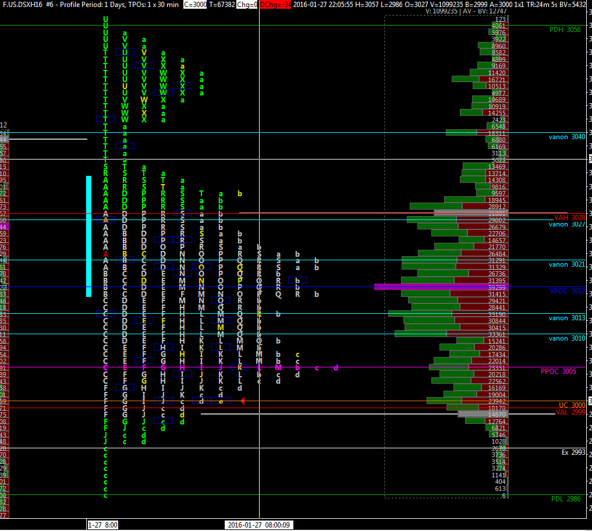Click the Ex 2993 label
592x531 pixels.
coord(573,452)
